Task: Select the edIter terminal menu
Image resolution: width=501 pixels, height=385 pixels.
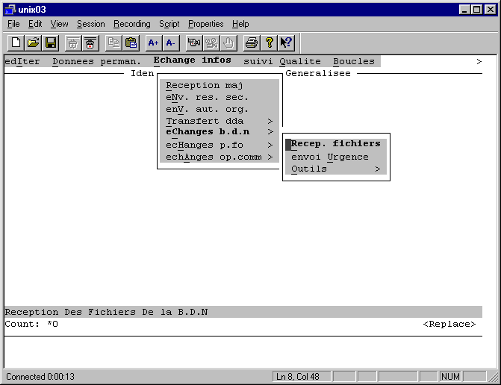Action: pos(22,61)
